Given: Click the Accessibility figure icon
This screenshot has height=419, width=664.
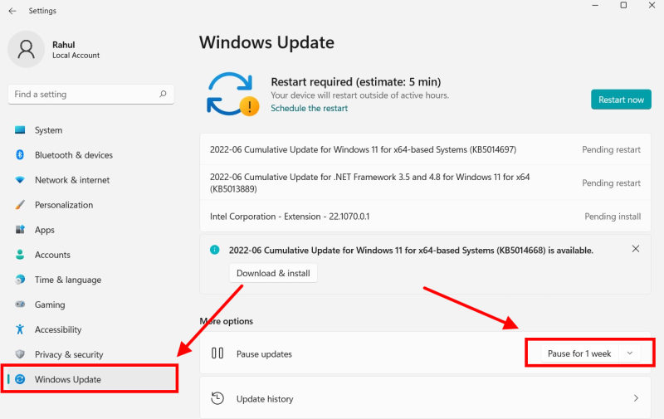Looking at the screenshot, I should 20,329.
